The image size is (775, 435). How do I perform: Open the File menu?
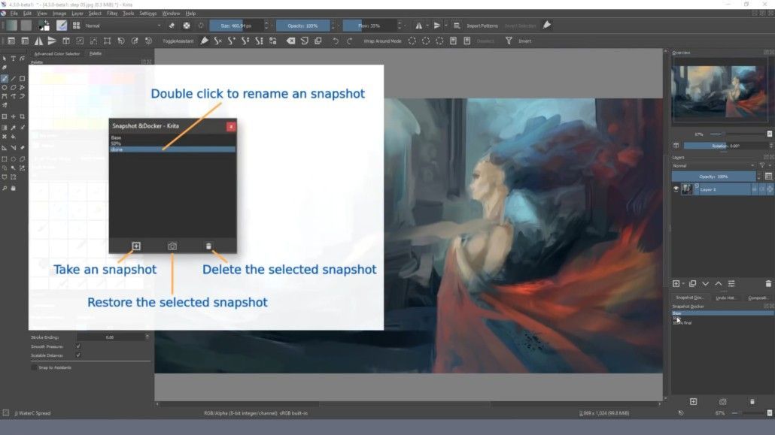pyautogui.click(x=14, y=14)
